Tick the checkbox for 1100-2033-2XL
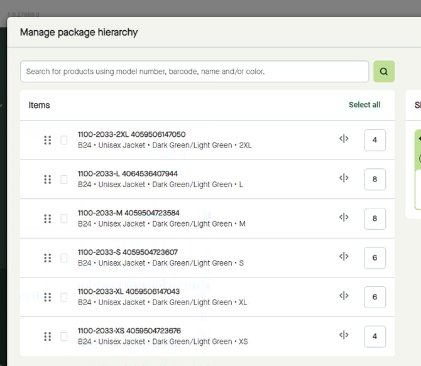This screenshot has width=421, height=366. pyautogui.click(x=63, y=140)
